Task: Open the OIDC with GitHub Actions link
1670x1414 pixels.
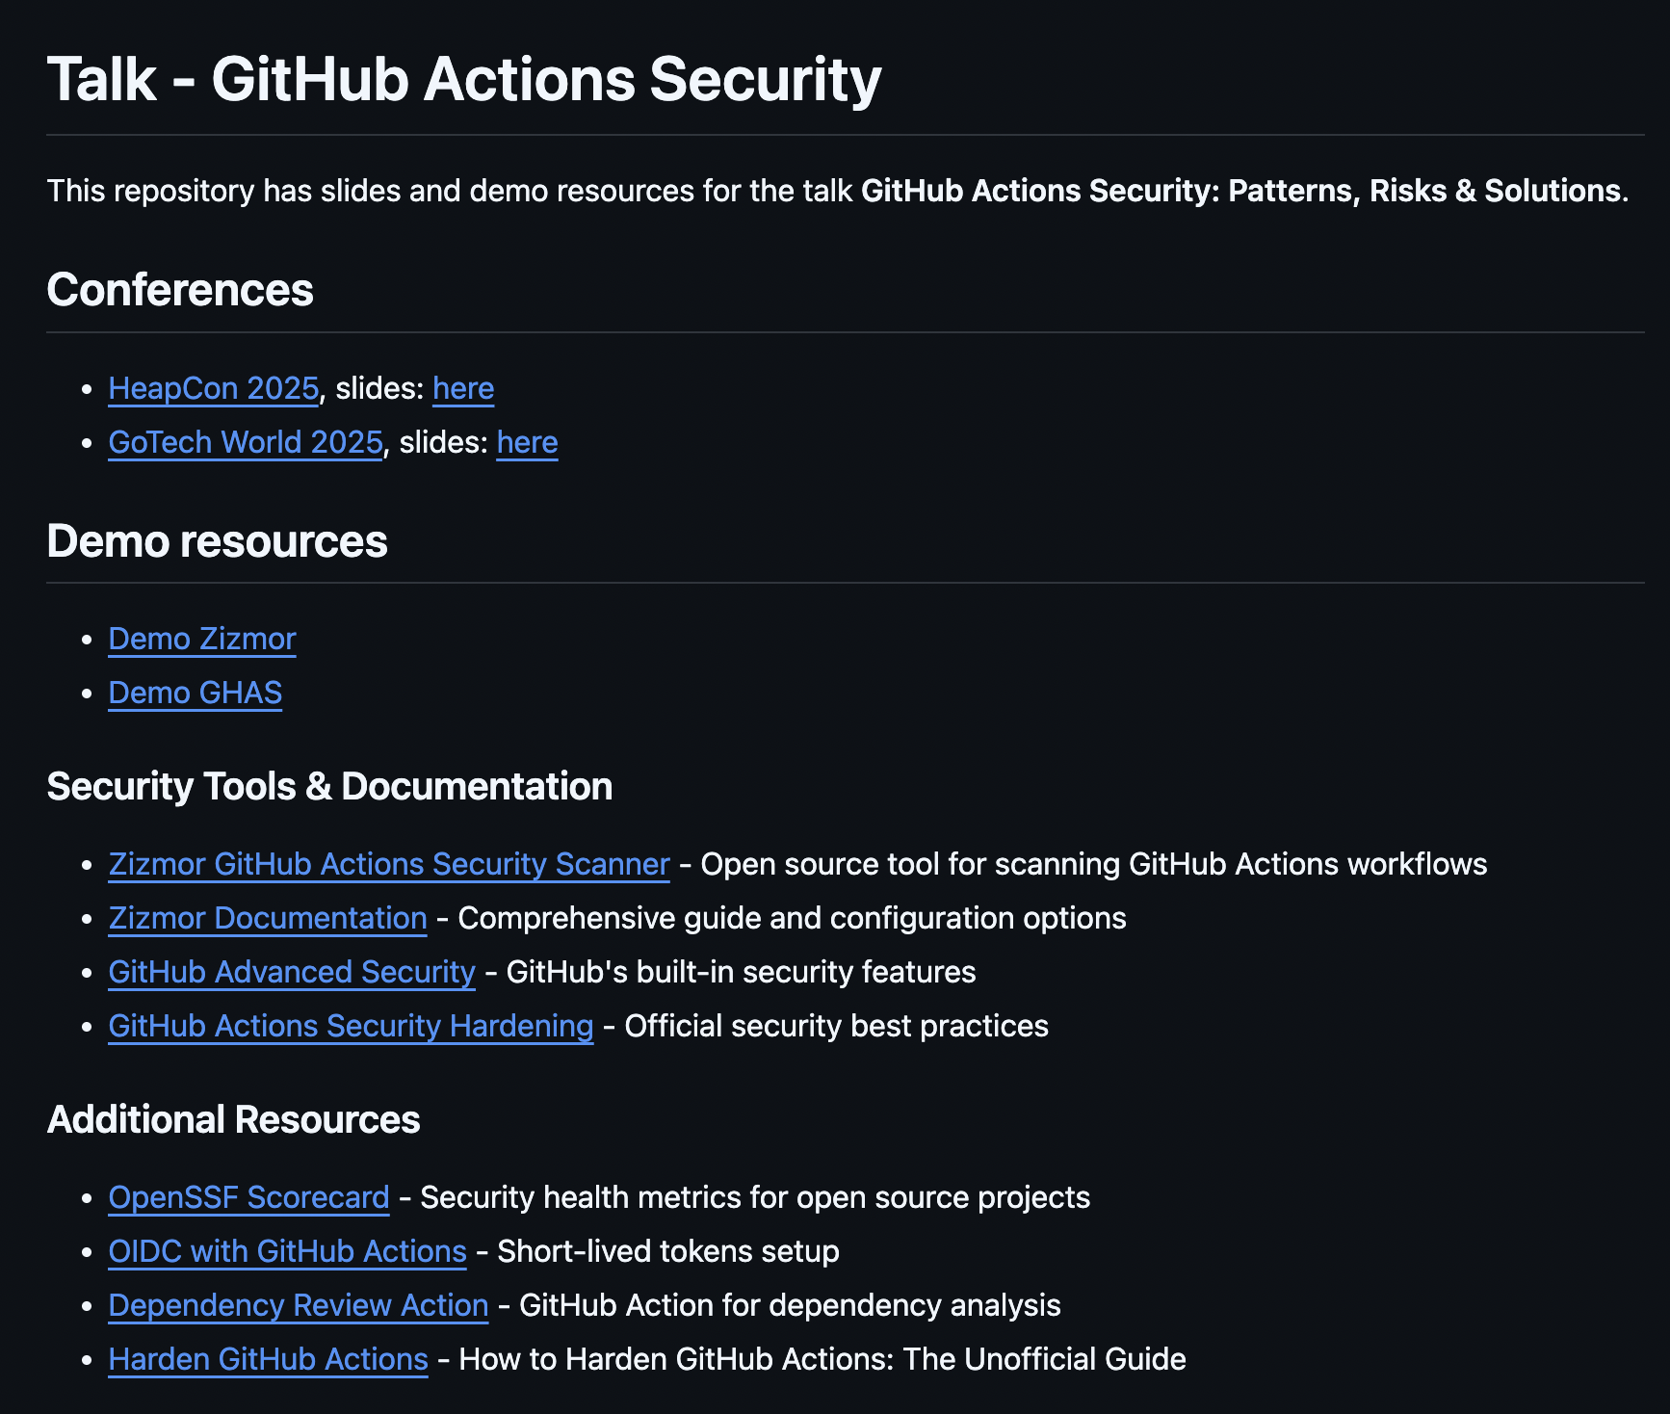Action: click(287, 1251)
